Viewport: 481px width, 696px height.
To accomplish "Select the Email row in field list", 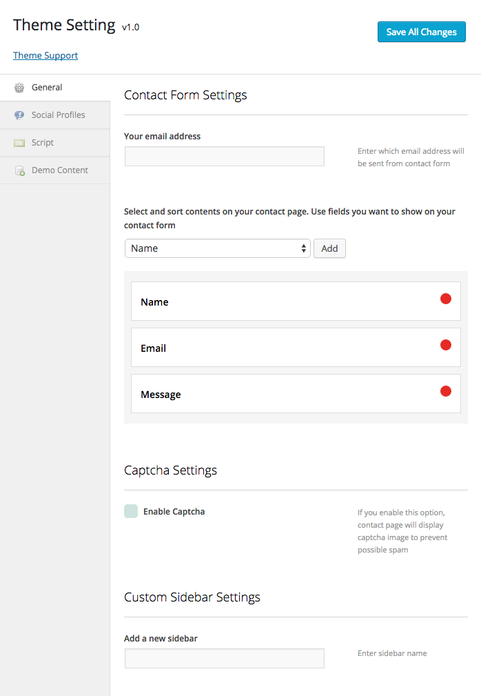I will coord(276,348).
